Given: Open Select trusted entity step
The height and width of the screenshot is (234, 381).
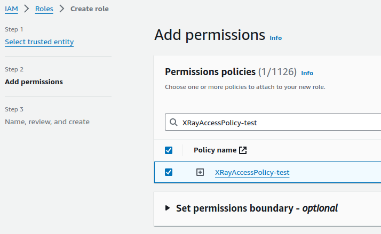Looking at the screenshot, I should click(39, 42).
